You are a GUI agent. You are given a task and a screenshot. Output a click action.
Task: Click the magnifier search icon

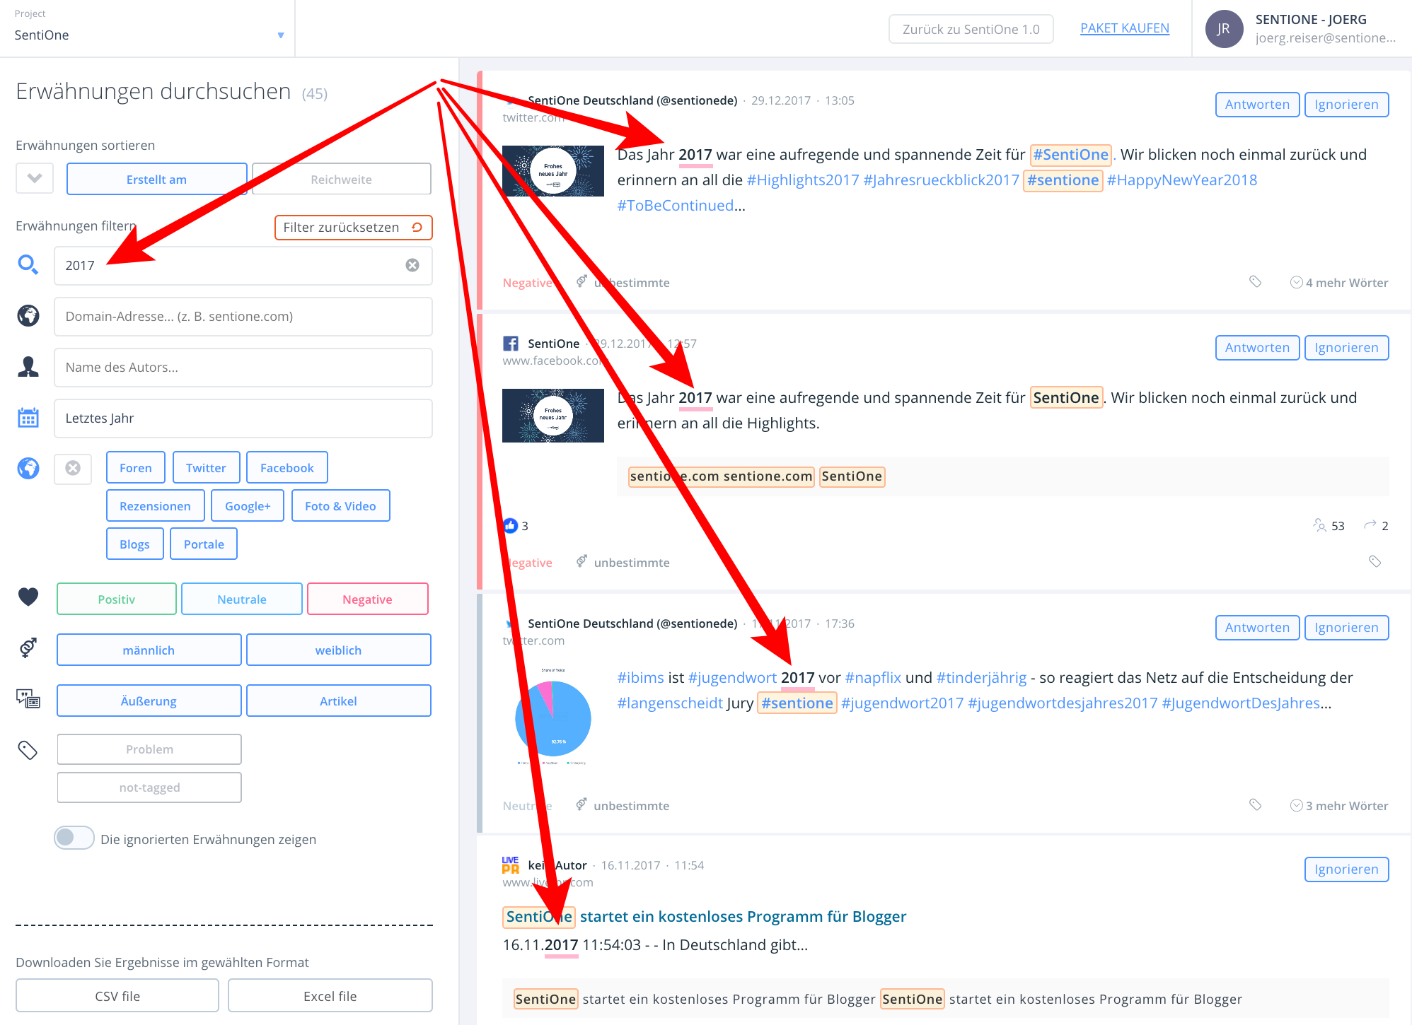tap(28, 265)
